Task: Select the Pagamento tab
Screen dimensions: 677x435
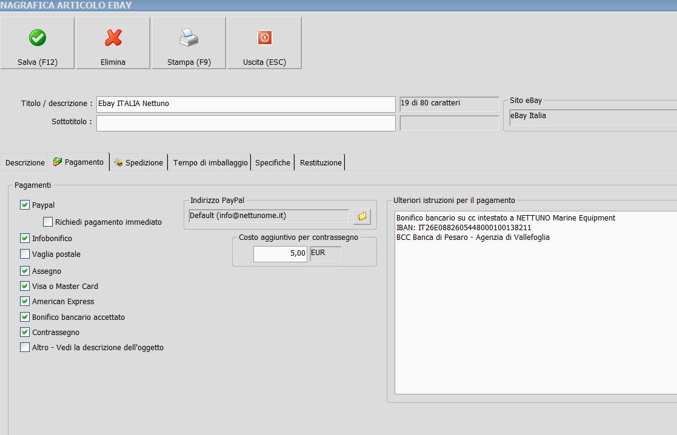Action: coord(79,162)
